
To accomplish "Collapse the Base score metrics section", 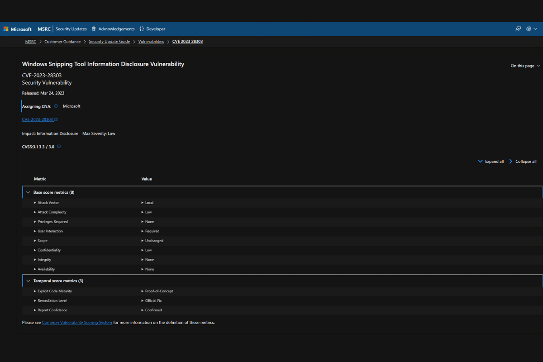I will point(29,192).
